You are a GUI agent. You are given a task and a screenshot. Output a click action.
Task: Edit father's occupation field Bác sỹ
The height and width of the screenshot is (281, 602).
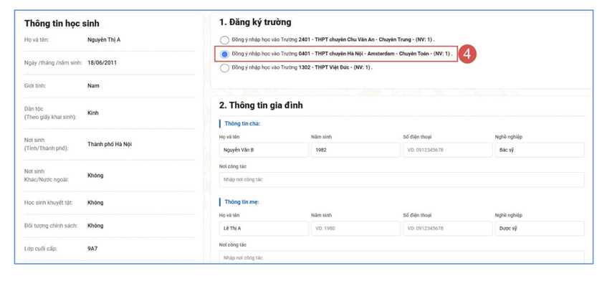click(x=540, y=150)
